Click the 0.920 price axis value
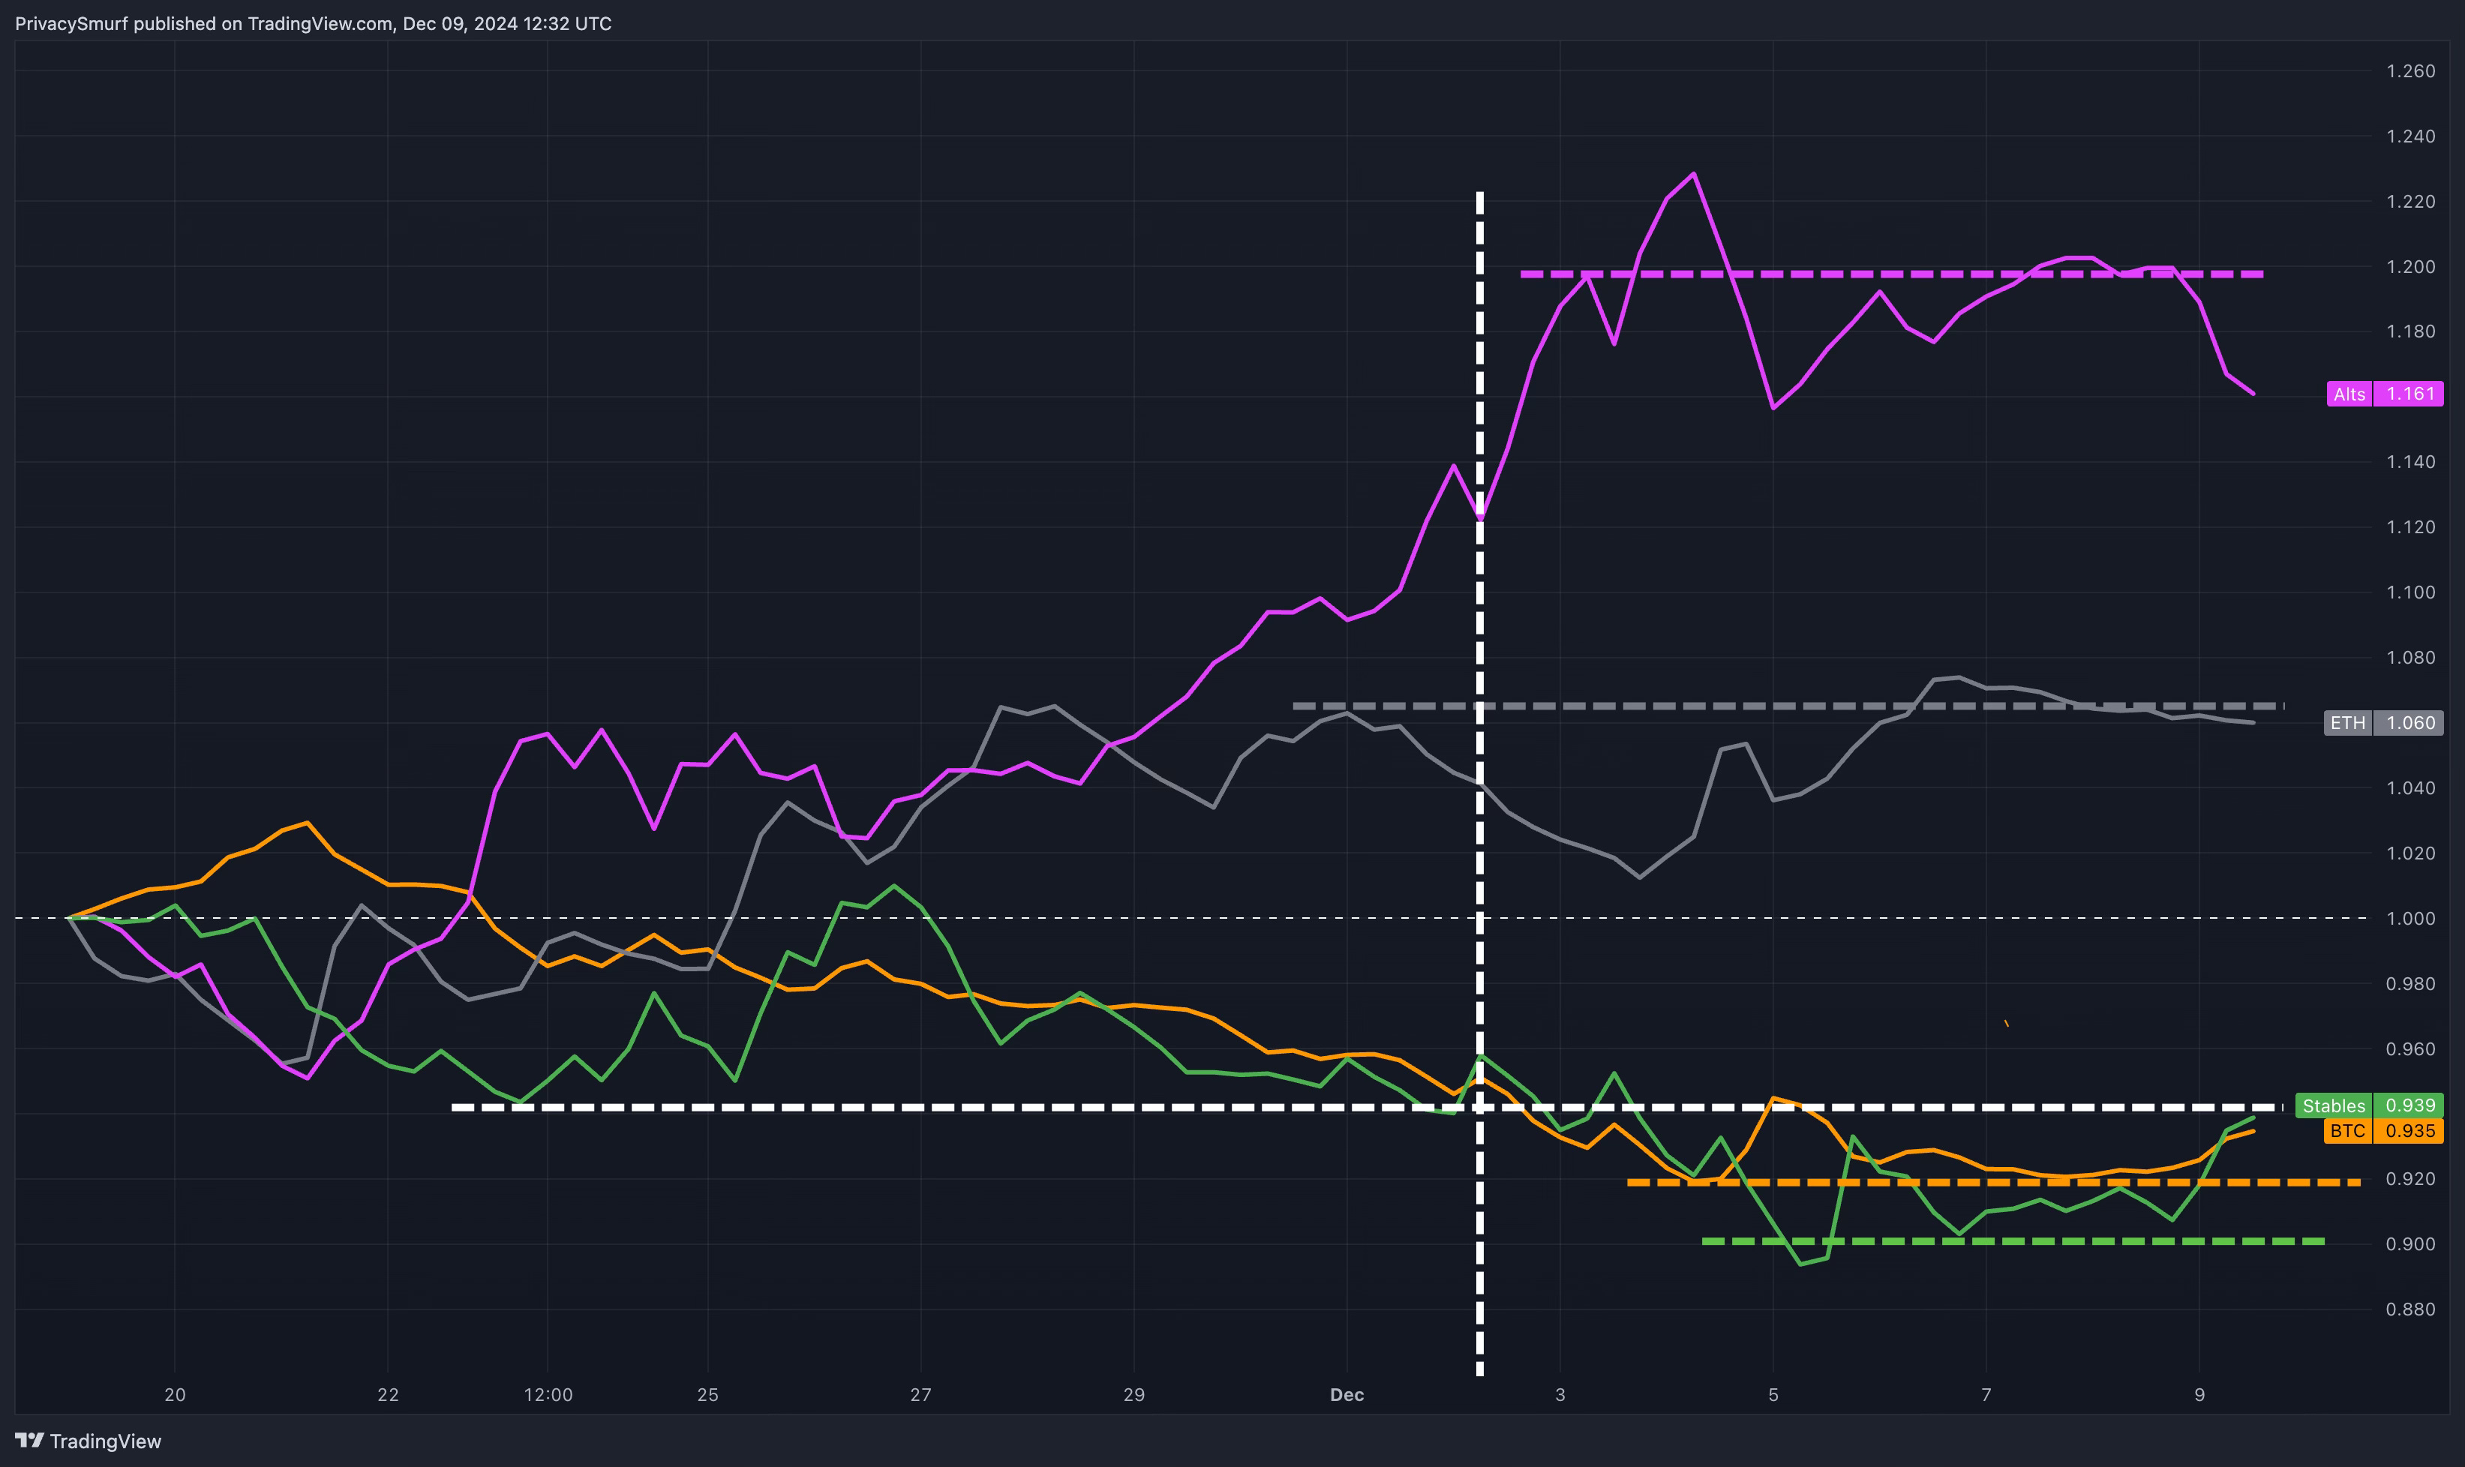Image resolution: width=2465 pixels, height=1467 pixels. tap(2411, 1178)
